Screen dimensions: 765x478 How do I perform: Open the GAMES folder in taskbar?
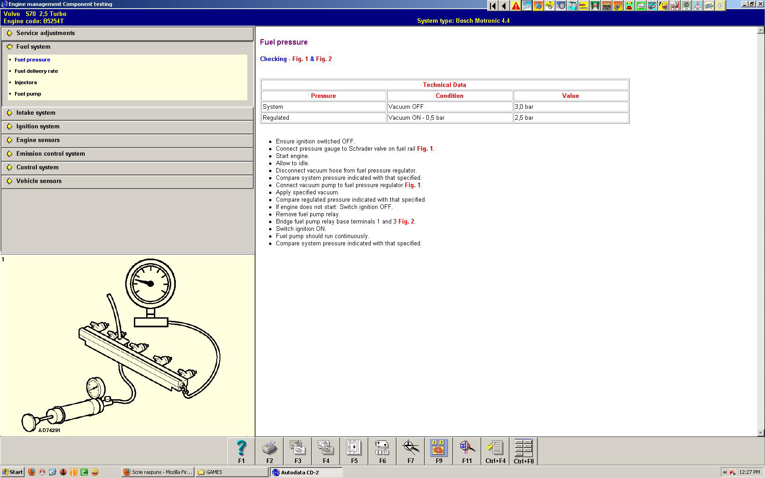coord(231,472)
